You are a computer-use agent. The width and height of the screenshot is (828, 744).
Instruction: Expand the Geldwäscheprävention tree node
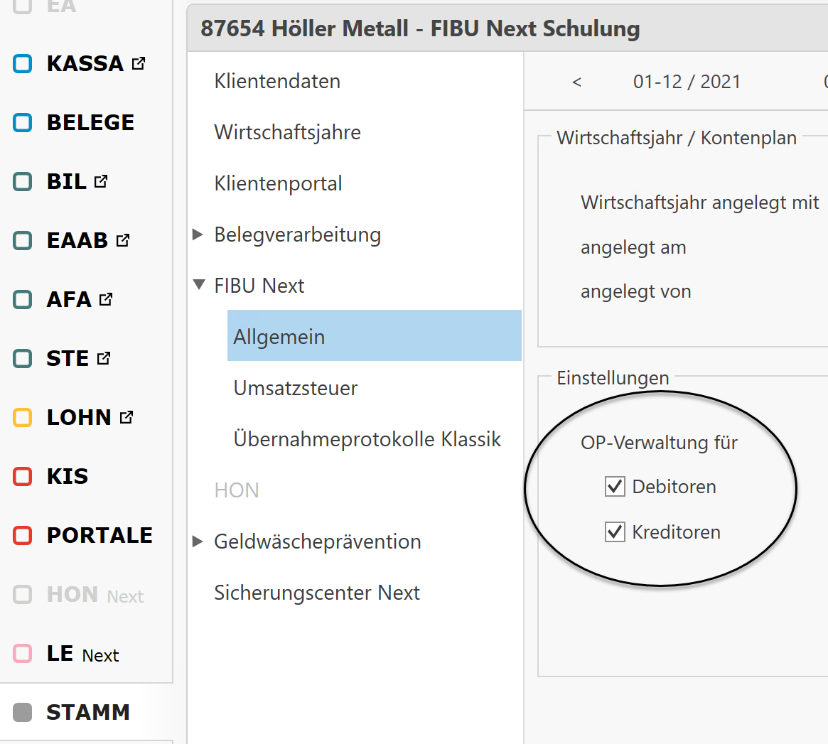tap(198, 541)
